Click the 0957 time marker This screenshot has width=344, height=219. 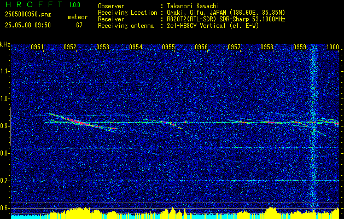click(x=234, y=47)
